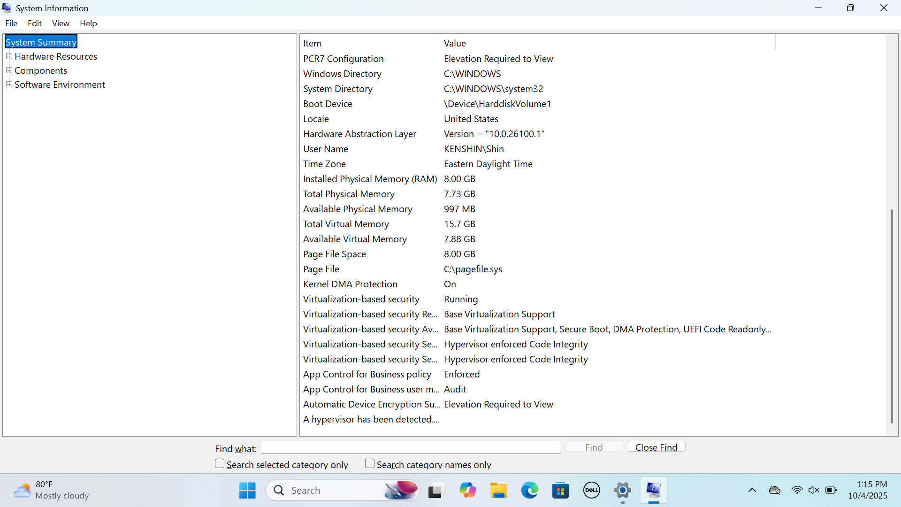901x507 pixels.
Task: Click inside the Find what input field
Action: coord(411,447)
